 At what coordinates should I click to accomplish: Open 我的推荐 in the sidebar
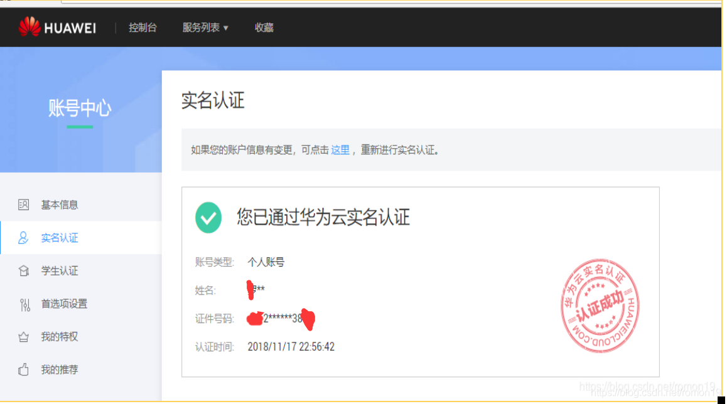pos(60,369)
